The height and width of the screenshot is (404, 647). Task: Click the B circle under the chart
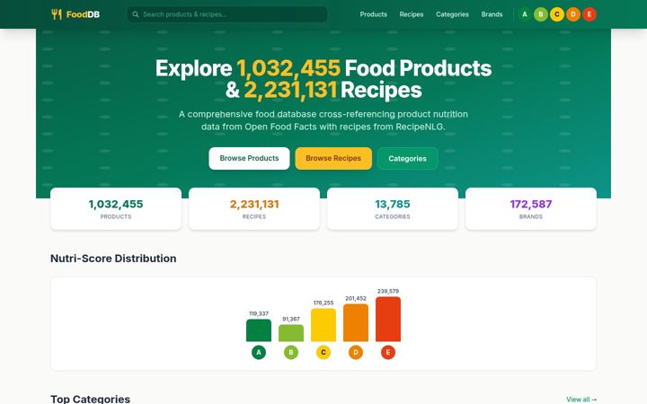291,353
